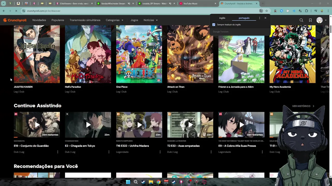Play Gachiakuta E19 Conjunto do Guardião
This screenshot has width=332, height=186.
[x=37, y=125]
